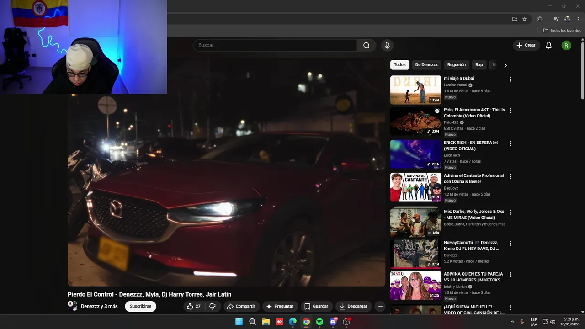Screen dimensions: 585x329
Task: Open the green R account avatar menu
Action: [566, 45]
